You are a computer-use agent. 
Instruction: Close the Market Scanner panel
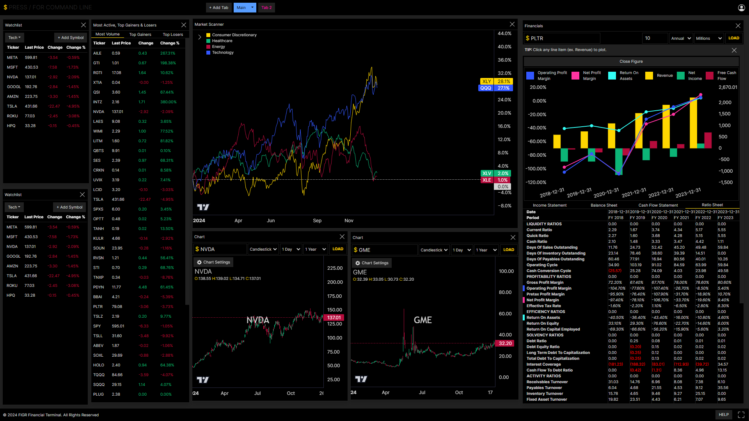click(512, 24)
